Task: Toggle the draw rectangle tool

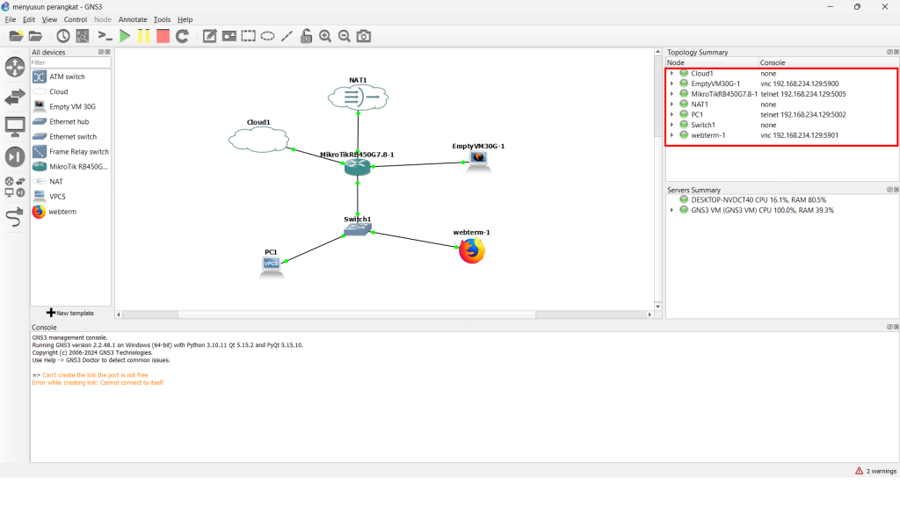Action: 249,36
